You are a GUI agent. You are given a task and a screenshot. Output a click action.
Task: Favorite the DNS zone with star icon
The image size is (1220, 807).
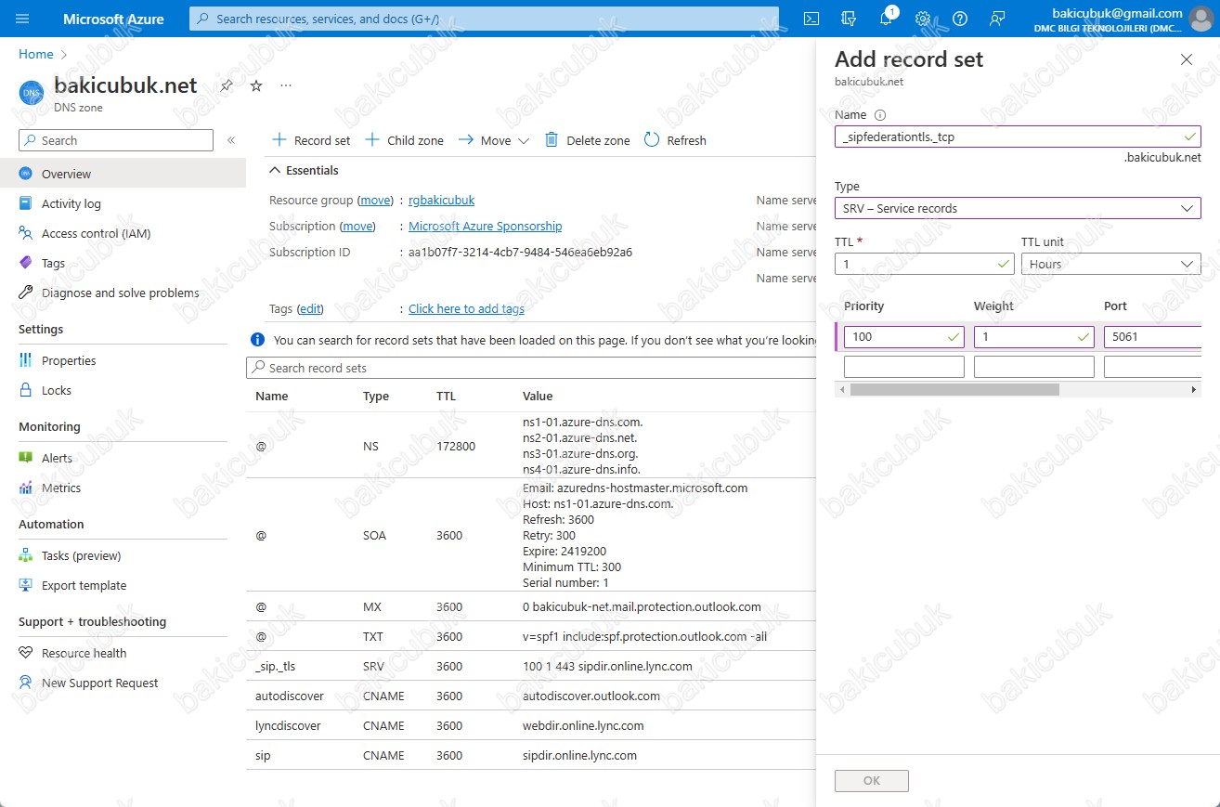click(256, 85)
